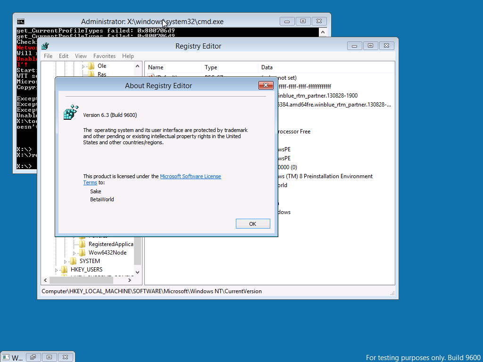This screenshot has width=483, height=362.
Task: Maximize the minimized window at bottom-left
Action: tap(49, 357)
